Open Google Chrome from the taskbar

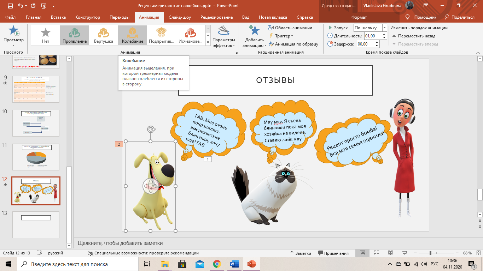click(x=217, y=264)
